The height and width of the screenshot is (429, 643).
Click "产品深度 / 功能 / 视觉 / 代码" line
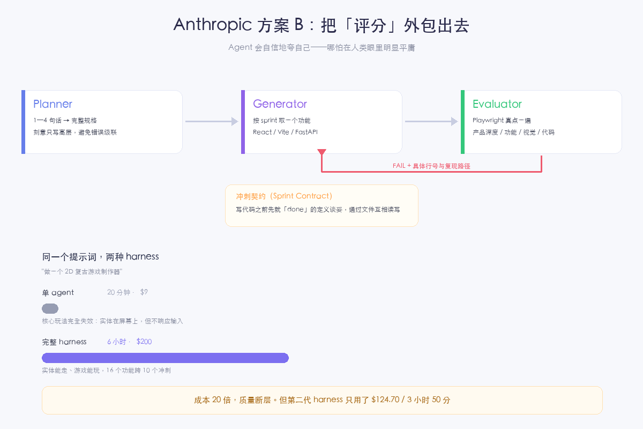click(513, 132)
